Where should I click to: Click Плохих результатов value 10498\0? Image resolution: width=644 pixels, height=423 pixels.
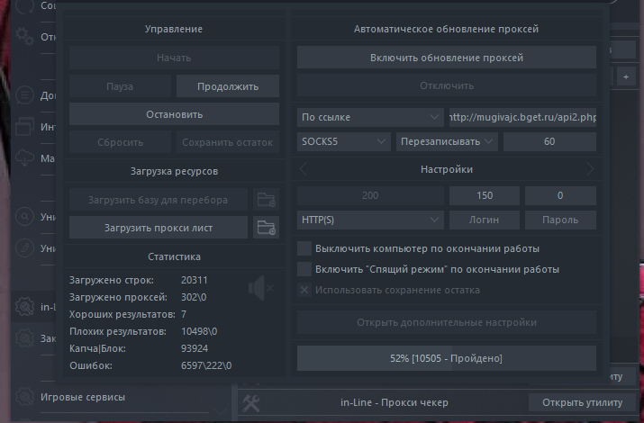point(199,331)
